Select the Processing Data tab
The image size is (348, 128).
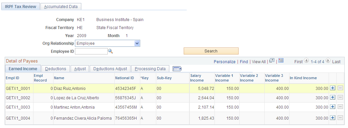(150, 69)
